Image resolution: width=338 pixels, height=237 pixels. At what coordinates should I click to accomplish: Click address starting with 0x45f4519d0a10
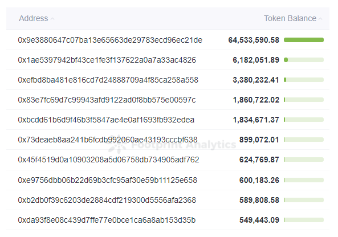coord(108,160)
